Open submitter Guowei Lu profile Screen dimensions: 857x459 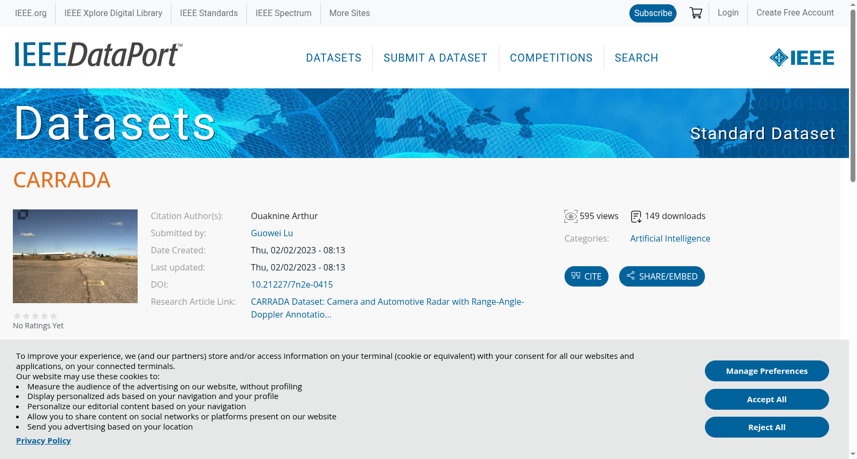272,233
